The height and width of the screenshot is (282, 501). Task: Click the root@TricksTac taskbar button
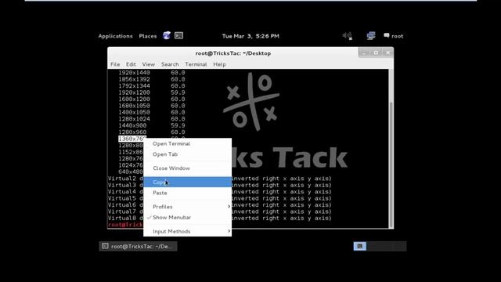pos(138,246)
